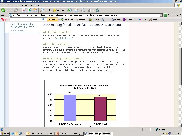Click Internet Explorer quick launch icon
The height and width of the screenshot is (136, 182).
[x=12, y=134]
